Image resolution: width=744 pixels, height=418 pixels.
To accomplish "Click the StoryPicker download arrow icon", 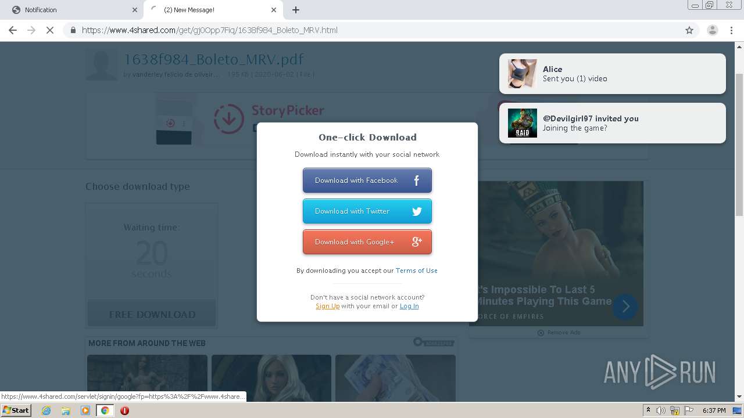I will pos(229,118).
